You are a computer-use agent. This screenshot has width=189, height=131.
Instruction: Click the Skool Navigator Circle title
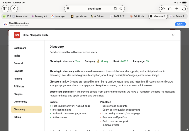pos(35,35)
